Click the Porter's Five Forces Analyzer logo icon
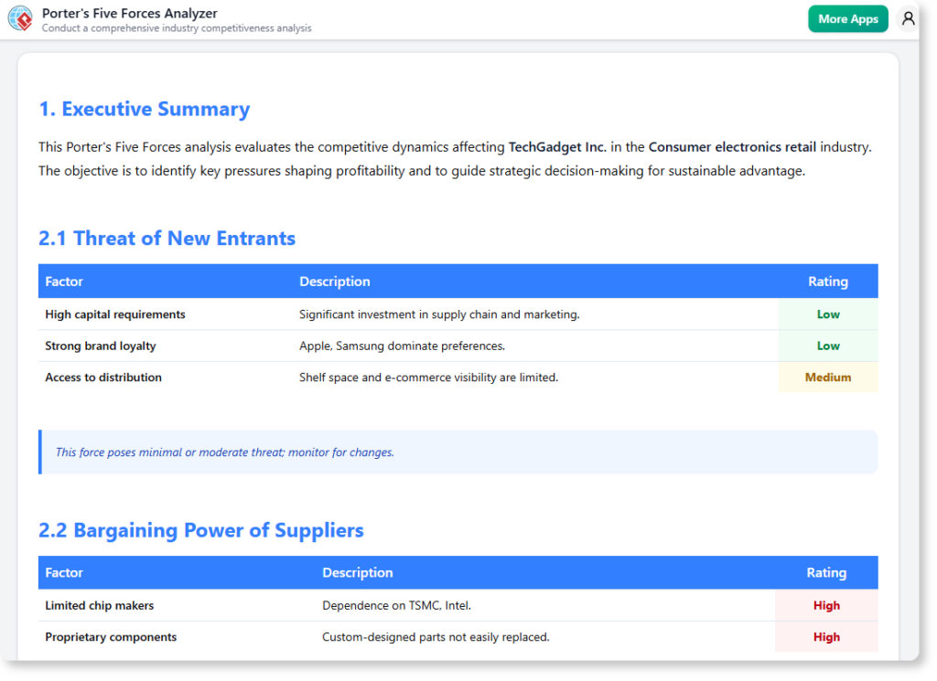The image size is (937, 681). (x=20, y=18)
